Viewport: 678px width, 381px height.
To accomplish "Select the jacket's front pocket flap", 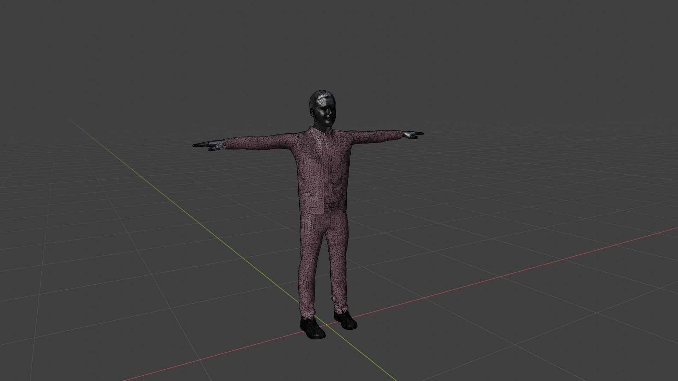I will click(311, 194).
